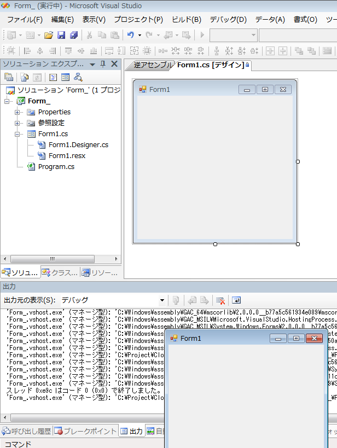Click the Make Same Width icon
Screen dimensions: 337x448
[x=109, y=51]
